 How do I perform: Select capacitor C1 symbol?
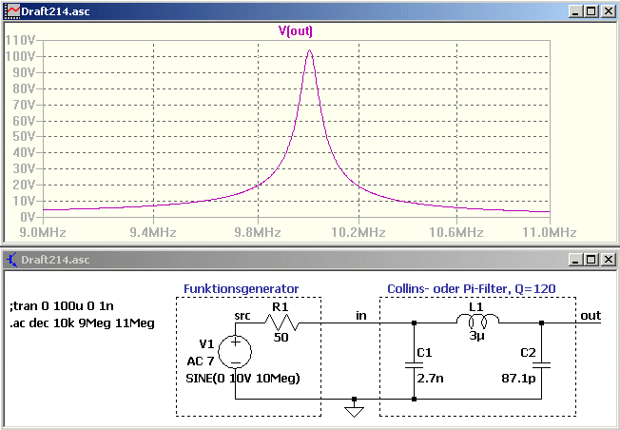tap(414, 364)
